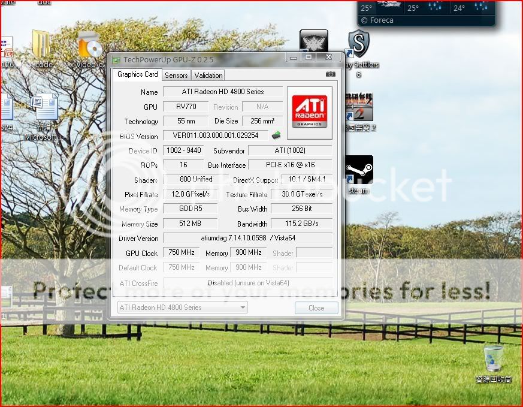The width and height of the screenshot is (523, 407).
Task: Click the BIOS Version field value
Action: 216,135
